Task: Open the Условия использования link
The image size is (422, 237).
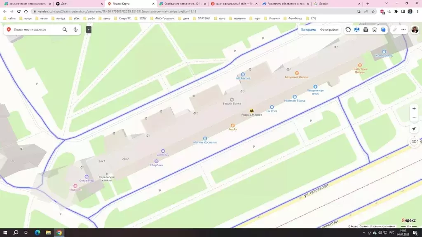Action: pyautogui.click(x=382, y=227)
